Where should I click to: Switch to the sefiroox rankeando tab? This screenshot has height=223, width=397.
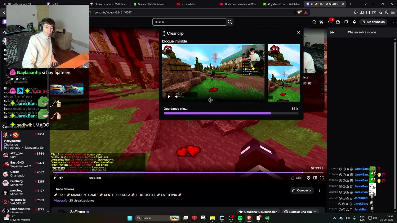click(238, 4)
